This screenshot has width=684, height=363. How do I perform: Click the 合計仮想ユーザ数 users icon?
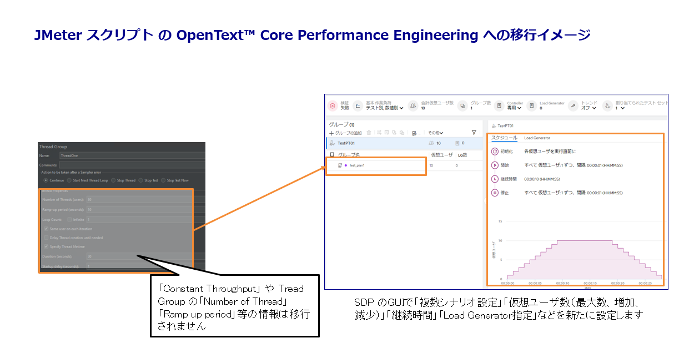point(413,105)
